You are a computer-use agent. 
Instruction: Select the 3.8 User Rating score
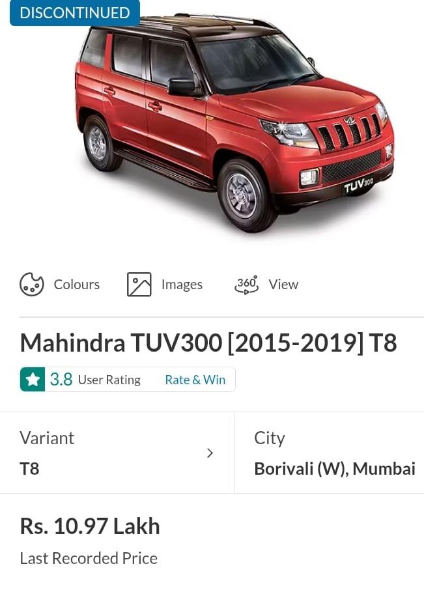pos(61,379)
